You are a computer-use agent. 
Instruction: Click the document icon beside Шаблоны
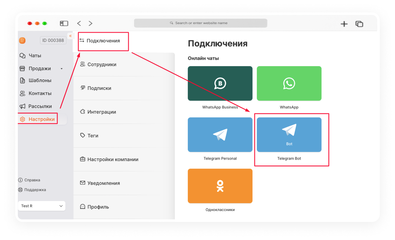[23, 80]
